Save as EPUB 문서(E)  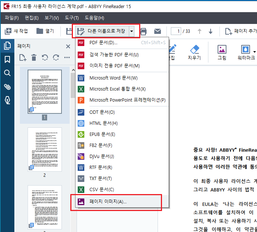[x=122, y=134]
